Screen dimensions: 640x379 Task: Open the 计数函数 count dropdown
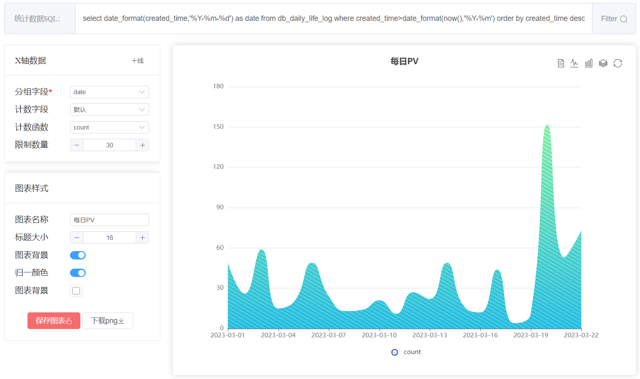[x=110, y=127]
